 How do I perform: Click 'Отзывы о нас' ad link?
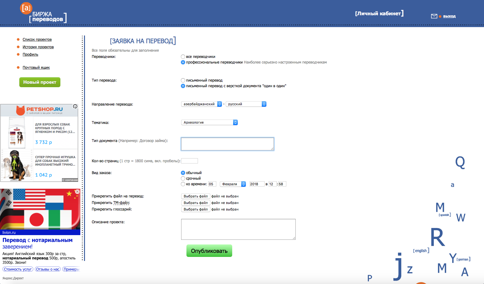coord(48,269)
